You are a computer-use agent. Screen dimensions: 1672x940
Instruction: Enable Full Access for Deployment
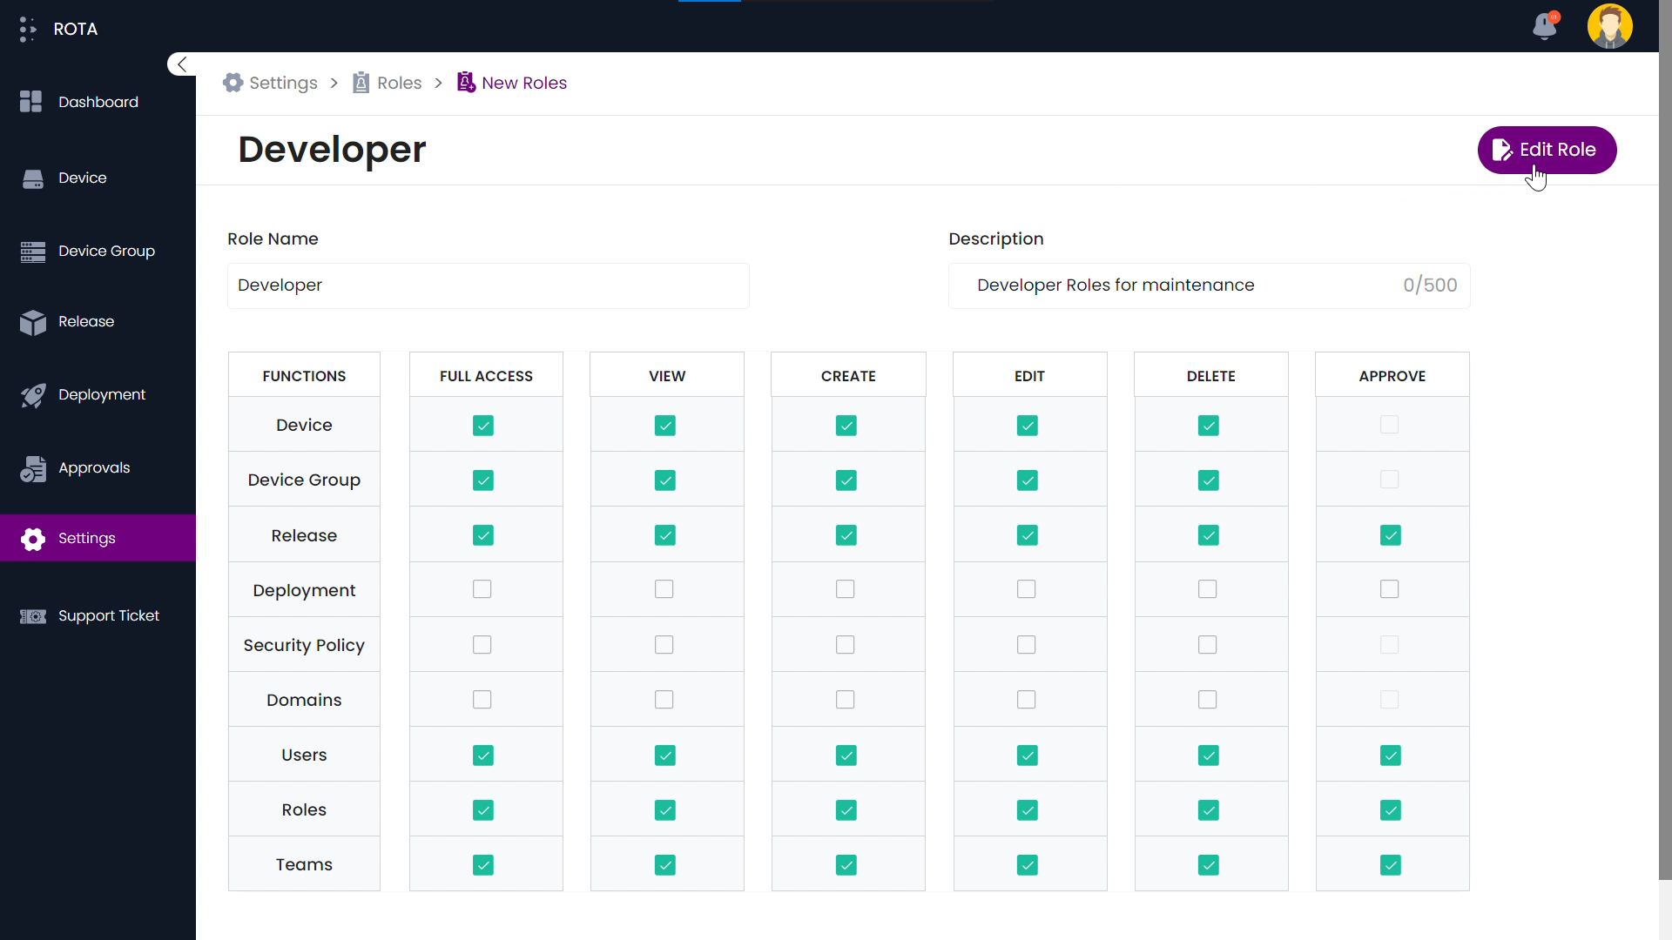tap(482, 589)
